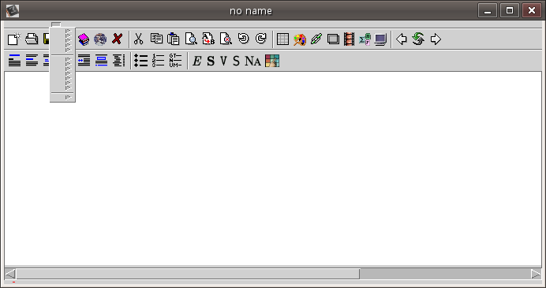Click the second section heading icon
The width and height of the screenshot is (546, 288).
[x=32, y=61]
